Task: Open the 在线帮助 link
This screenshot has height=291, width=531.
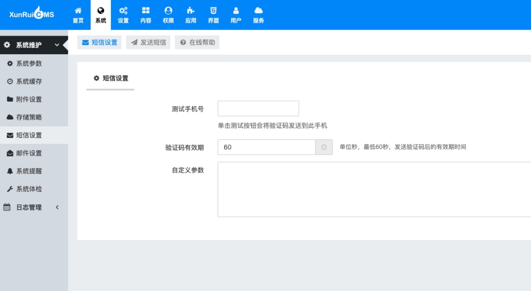Action: point(197,42)
